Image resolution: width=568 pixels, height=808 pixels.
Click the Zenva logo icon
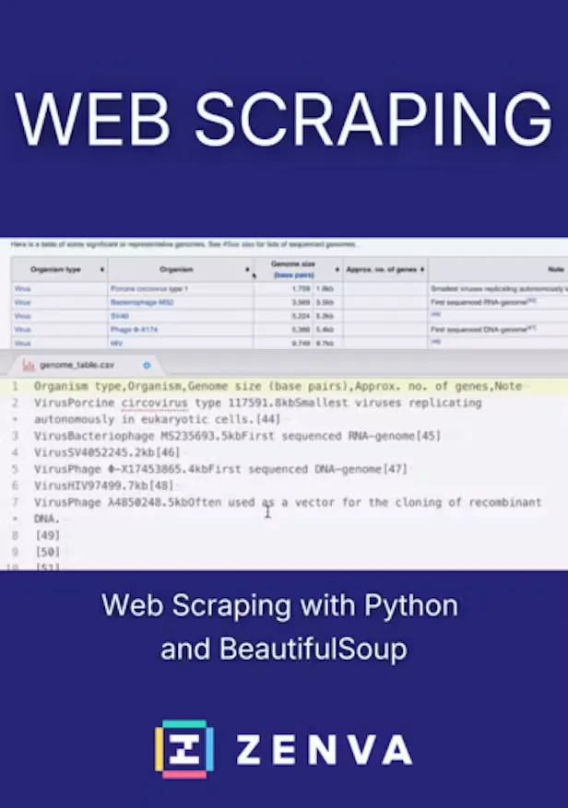(x=184, y=749)
